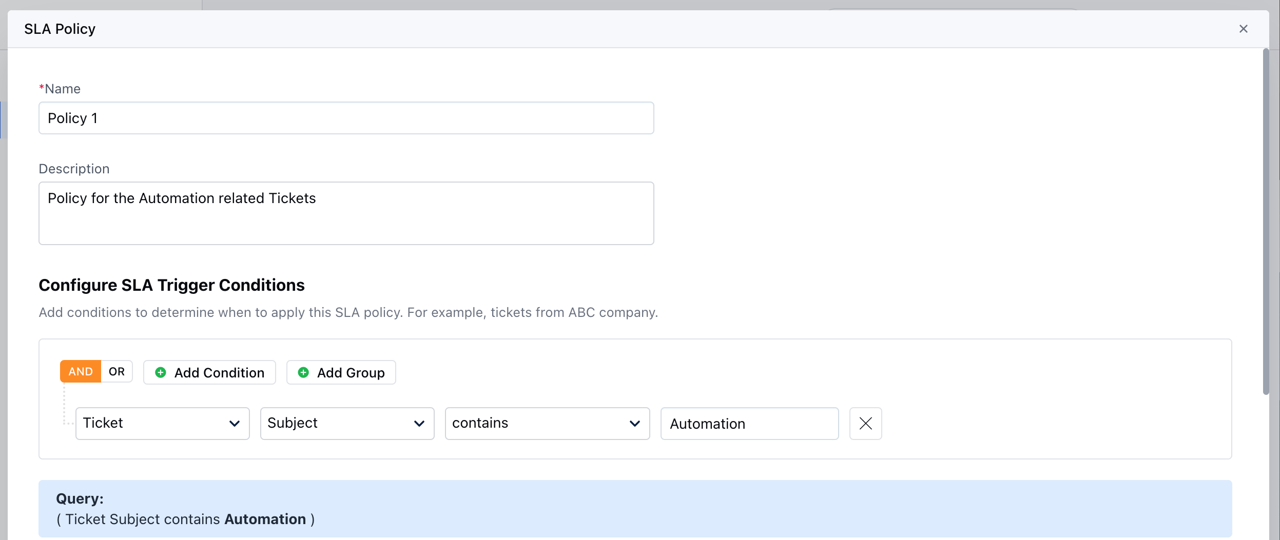Click into the Description text area
Viewport: 1280px width, 540px height.
click(346, 213)
